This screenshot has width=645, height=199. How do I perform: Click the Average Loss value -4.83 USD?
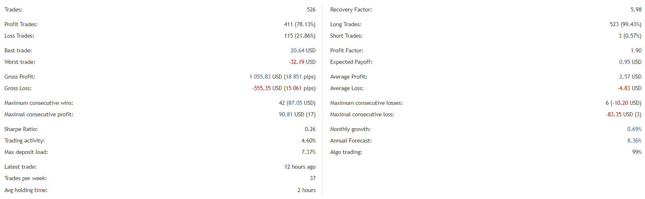point(629,88)
